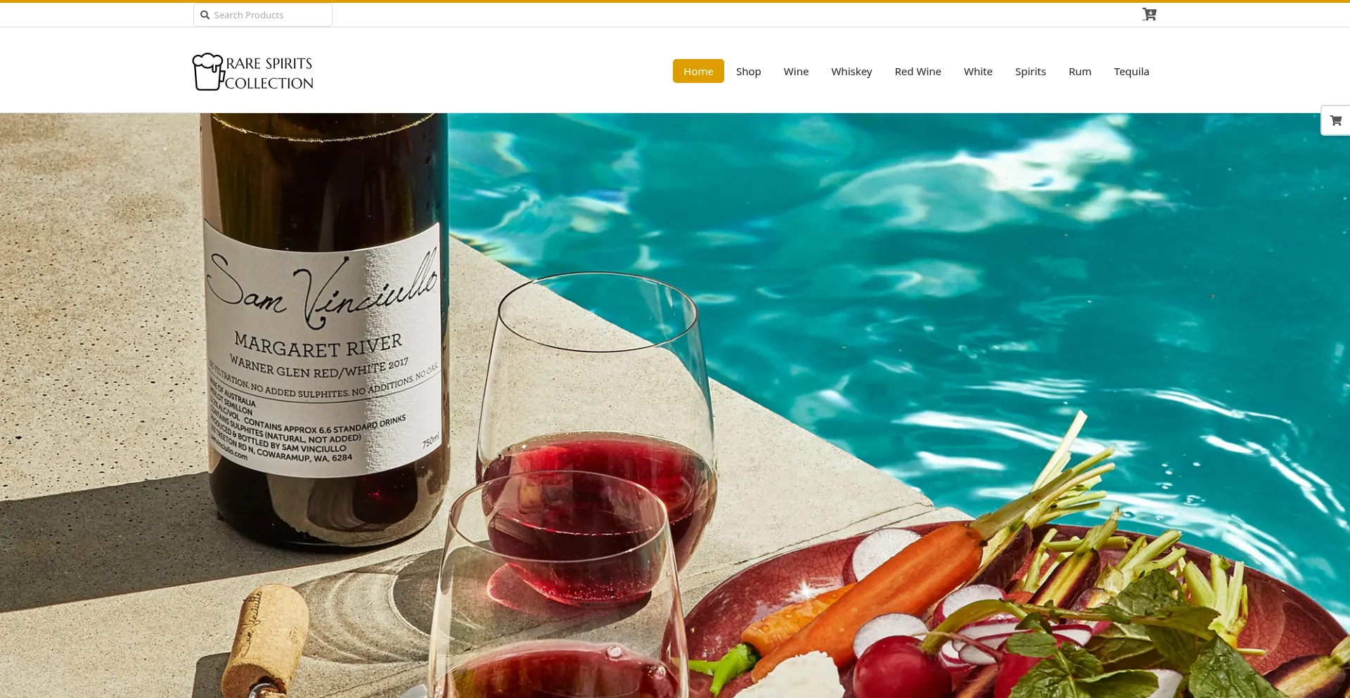Open the shopping cart icon in top bar
Screen dimensions: 1350x698
pyautogui.click(x=1149, y=14)
